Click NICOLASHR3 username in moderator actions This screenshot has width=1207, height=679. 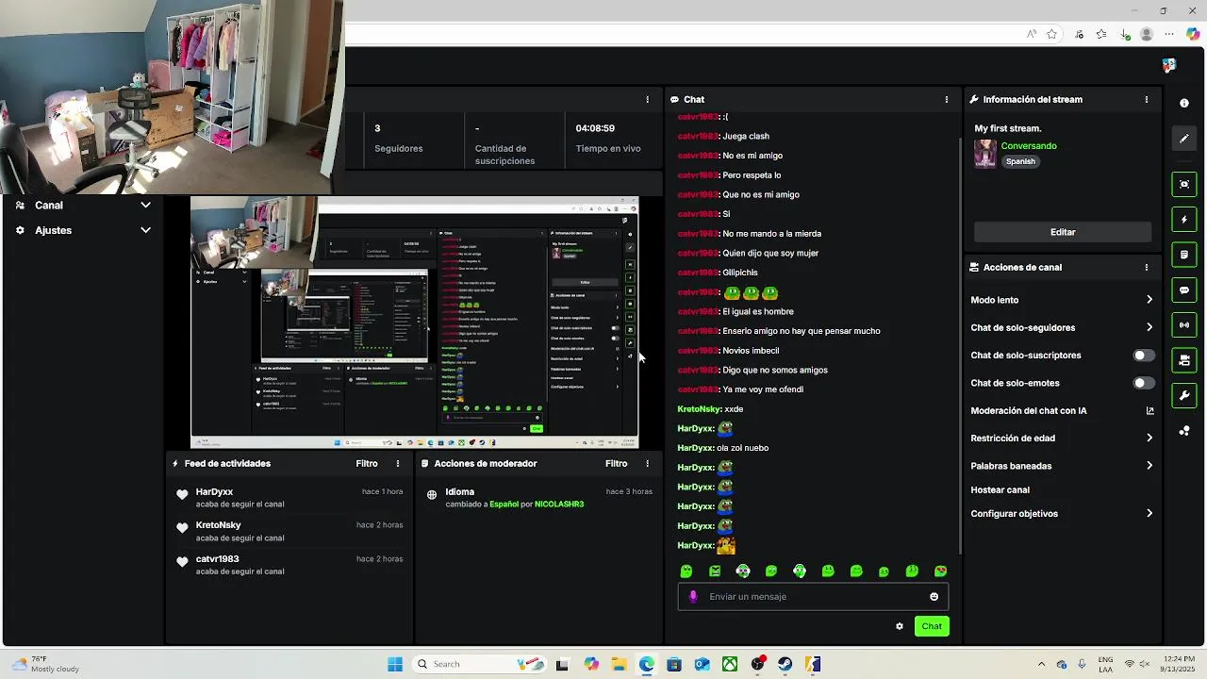(x=559, y=505)
